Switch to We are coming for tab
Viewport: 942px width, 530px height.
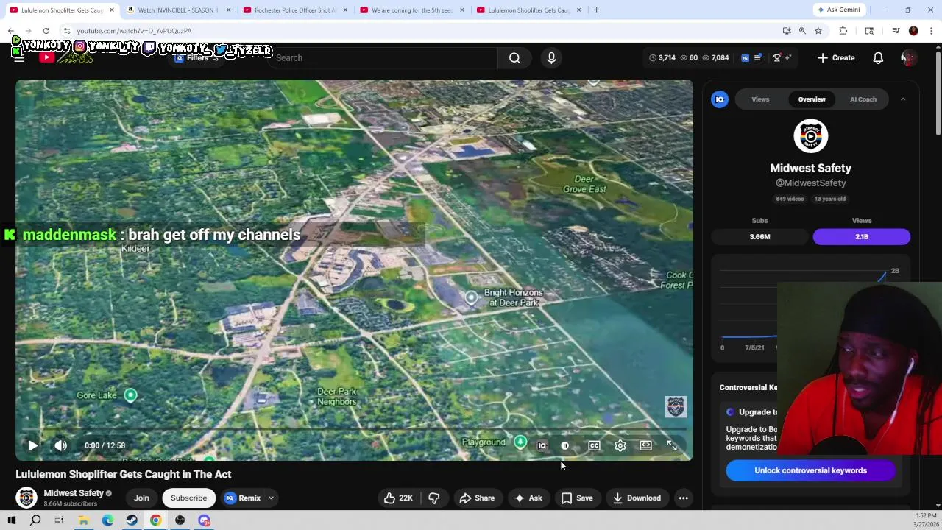click(x=412, y=10)
